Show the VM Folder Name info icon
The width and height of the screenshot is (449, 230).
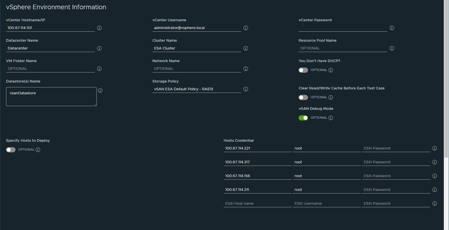[x=99, y=69]
